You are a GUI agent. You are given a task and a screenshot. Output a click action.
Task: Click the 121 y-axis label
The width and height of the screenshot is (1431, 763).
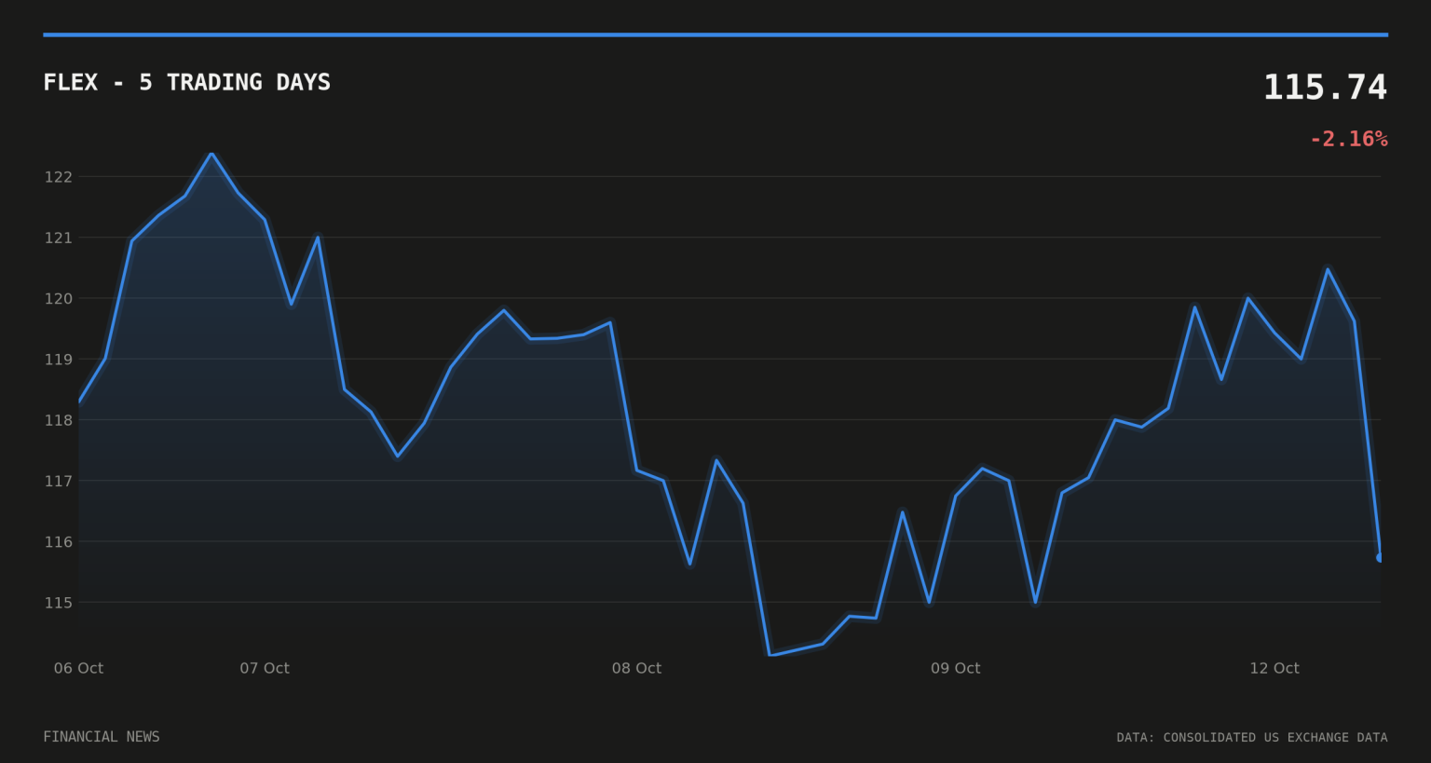[x=59, y=238]
